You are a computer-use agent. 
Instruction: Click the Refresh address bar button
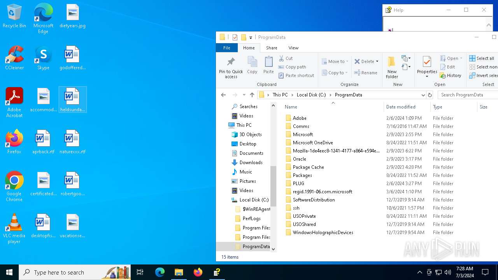(x=430, y=95)
